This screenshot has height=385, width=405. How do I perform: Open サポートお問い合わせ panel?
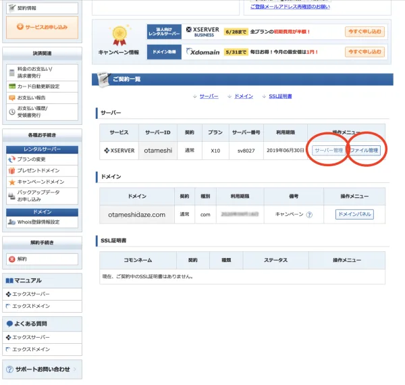(42, 369)
